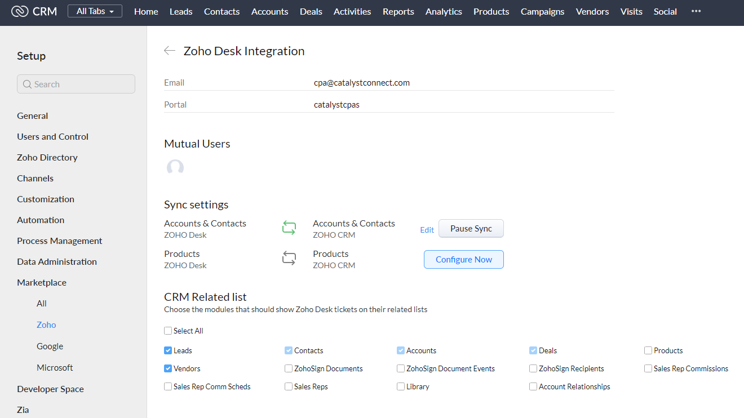
Task: Open the Analytics tab
Action: (444, 11)
